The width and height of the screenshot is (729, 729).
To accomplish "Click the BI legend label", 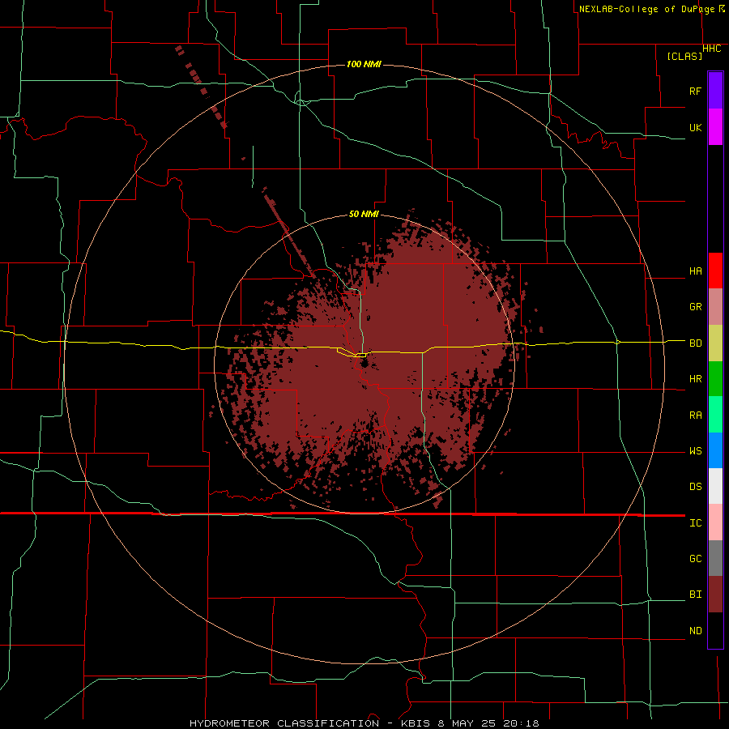I will coord(695,595).
